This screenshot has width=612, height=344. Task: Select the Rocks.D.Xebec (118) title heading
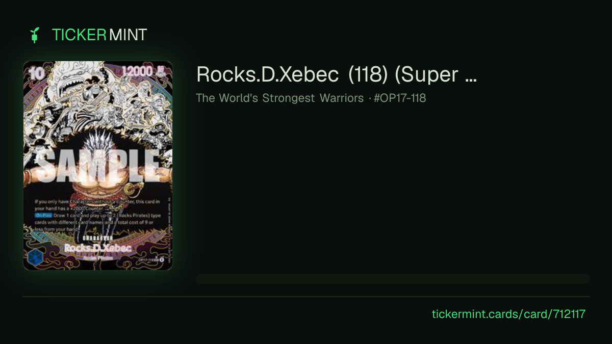pyautogui.click(x=337, y=74)
